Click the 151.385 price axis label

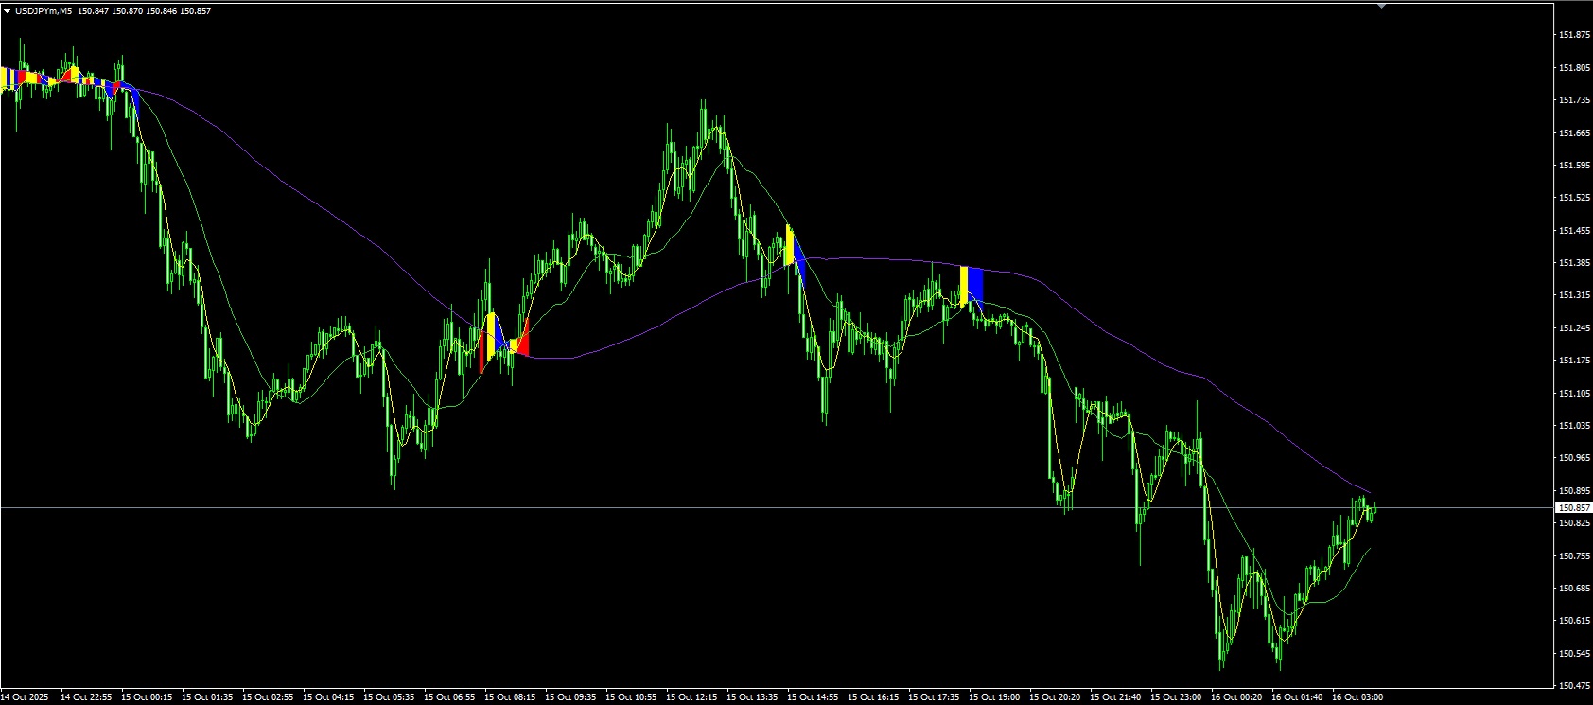pyautogui.click(x=1571, y=263)
